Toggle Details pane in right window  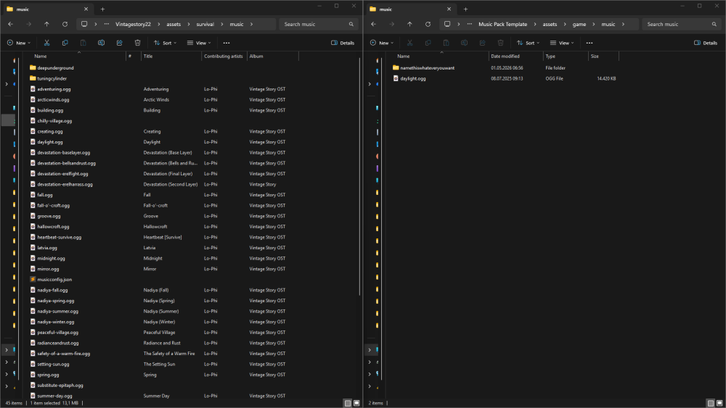(706, 43)
